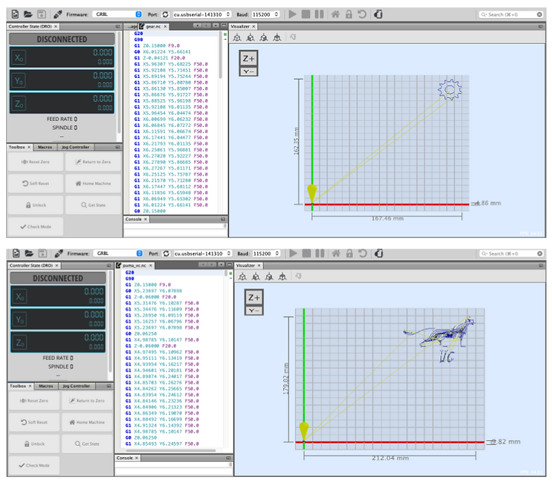Click the soft reset arrow in the top toolbar

[x=362, y=15]
